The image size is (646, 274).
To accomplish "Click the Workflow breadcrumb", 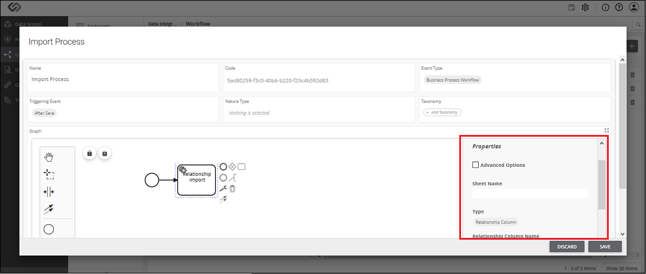I will point(198,24).
